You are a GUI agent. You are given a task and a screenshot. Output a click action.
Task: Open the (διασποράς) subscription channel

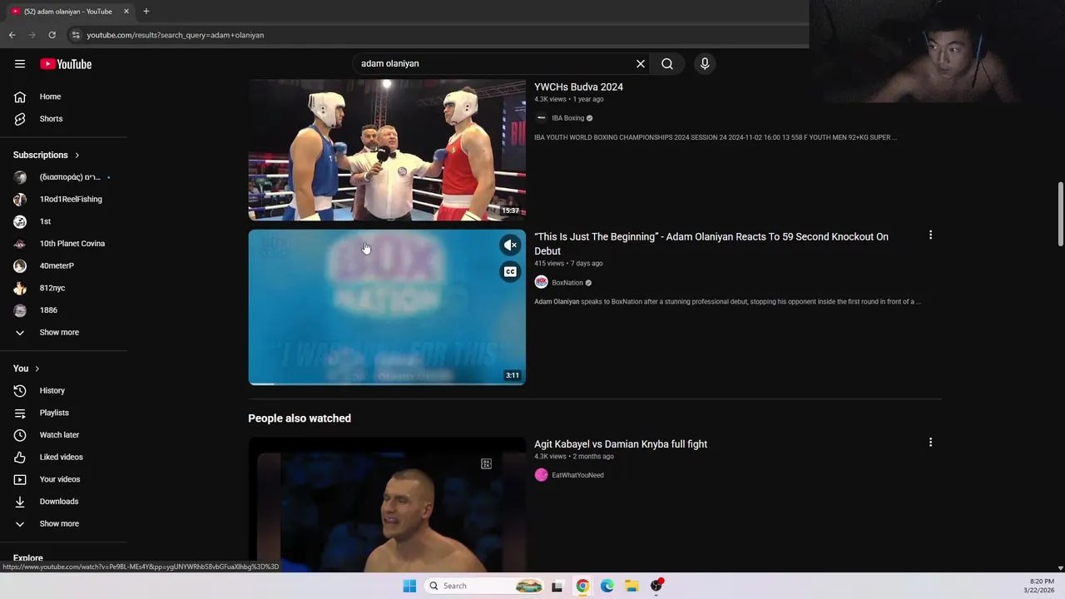64,177
